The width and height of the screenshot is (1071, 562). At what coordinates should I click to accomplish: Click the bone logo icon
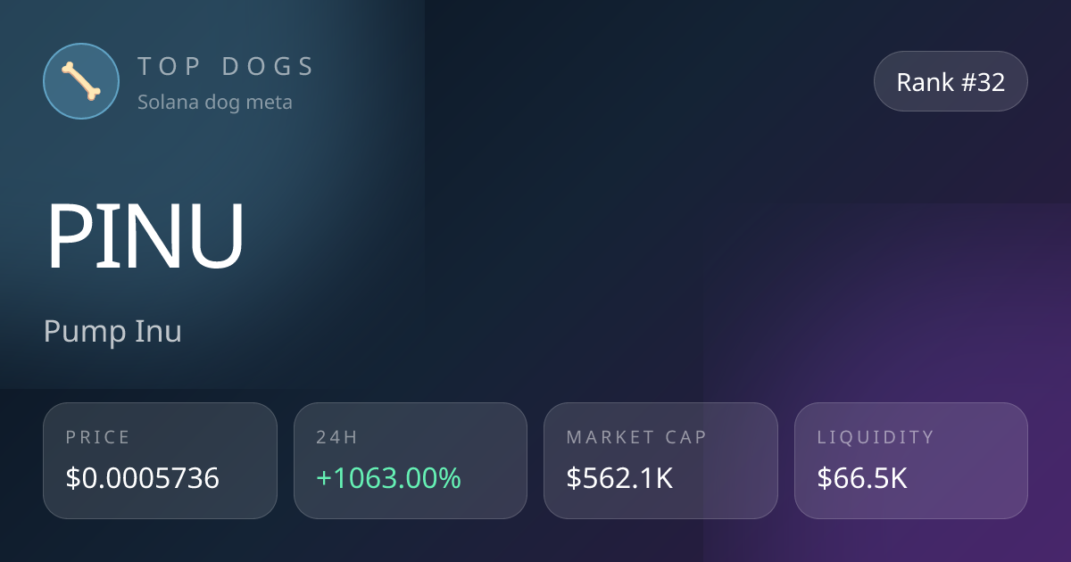coord(81,81)
